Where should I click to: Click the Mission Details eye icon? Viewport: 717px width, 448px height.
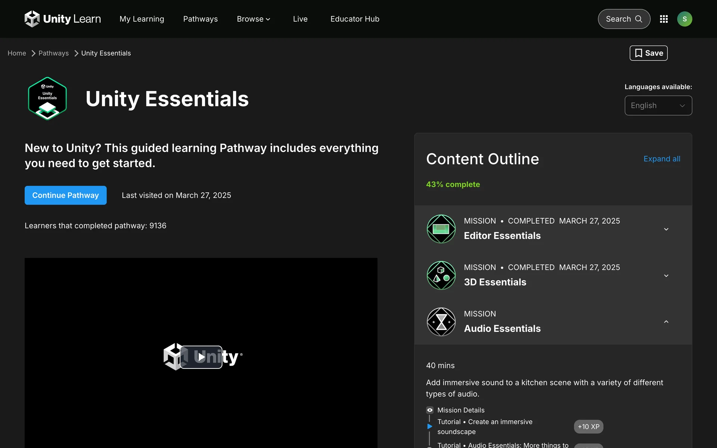(430, 410)
